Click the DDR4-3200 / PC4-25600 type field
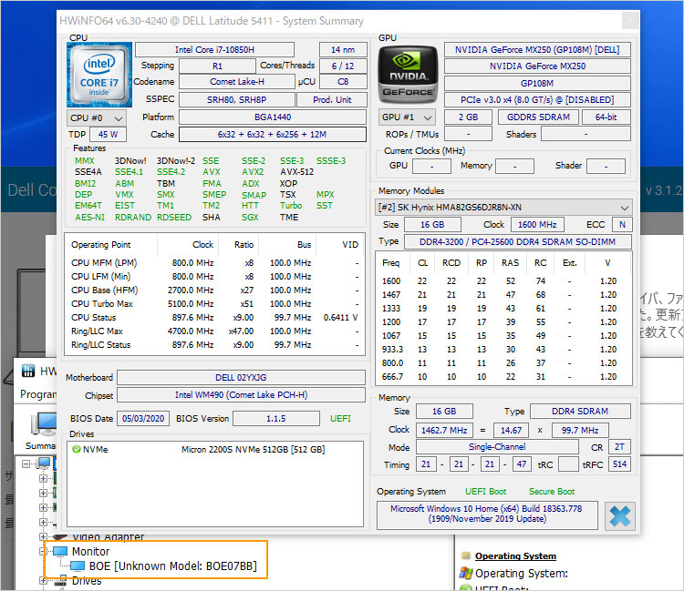684x591 pixels. click(517, 241)
